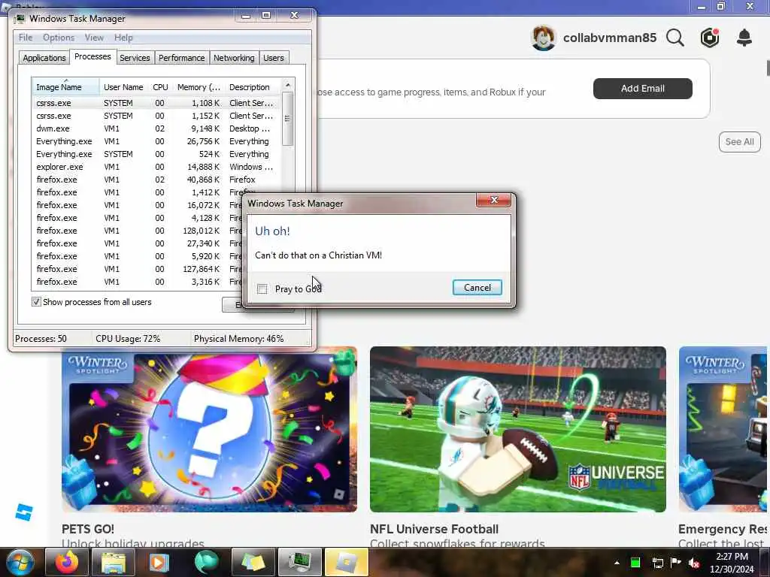Select csrss.exe row using 1,152 K

(x=156, y=116)
